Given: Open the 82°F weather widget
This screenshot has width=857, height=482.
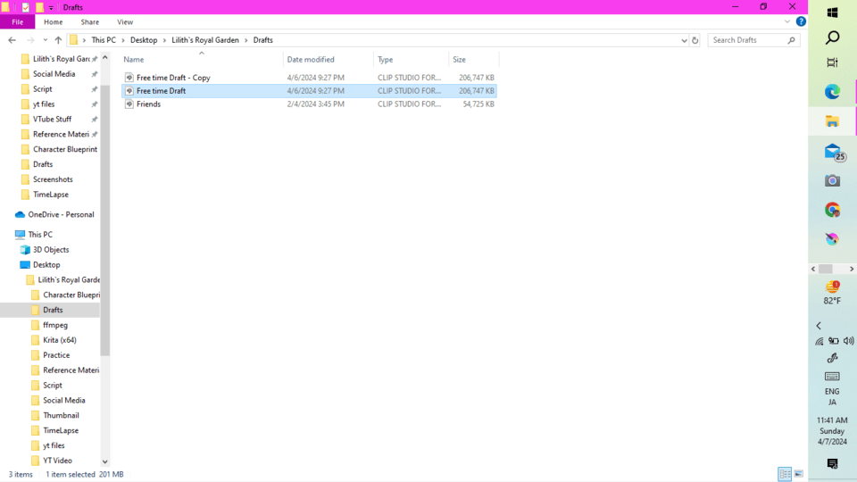Looking at the screenshot, I should (x=832, y=293).
